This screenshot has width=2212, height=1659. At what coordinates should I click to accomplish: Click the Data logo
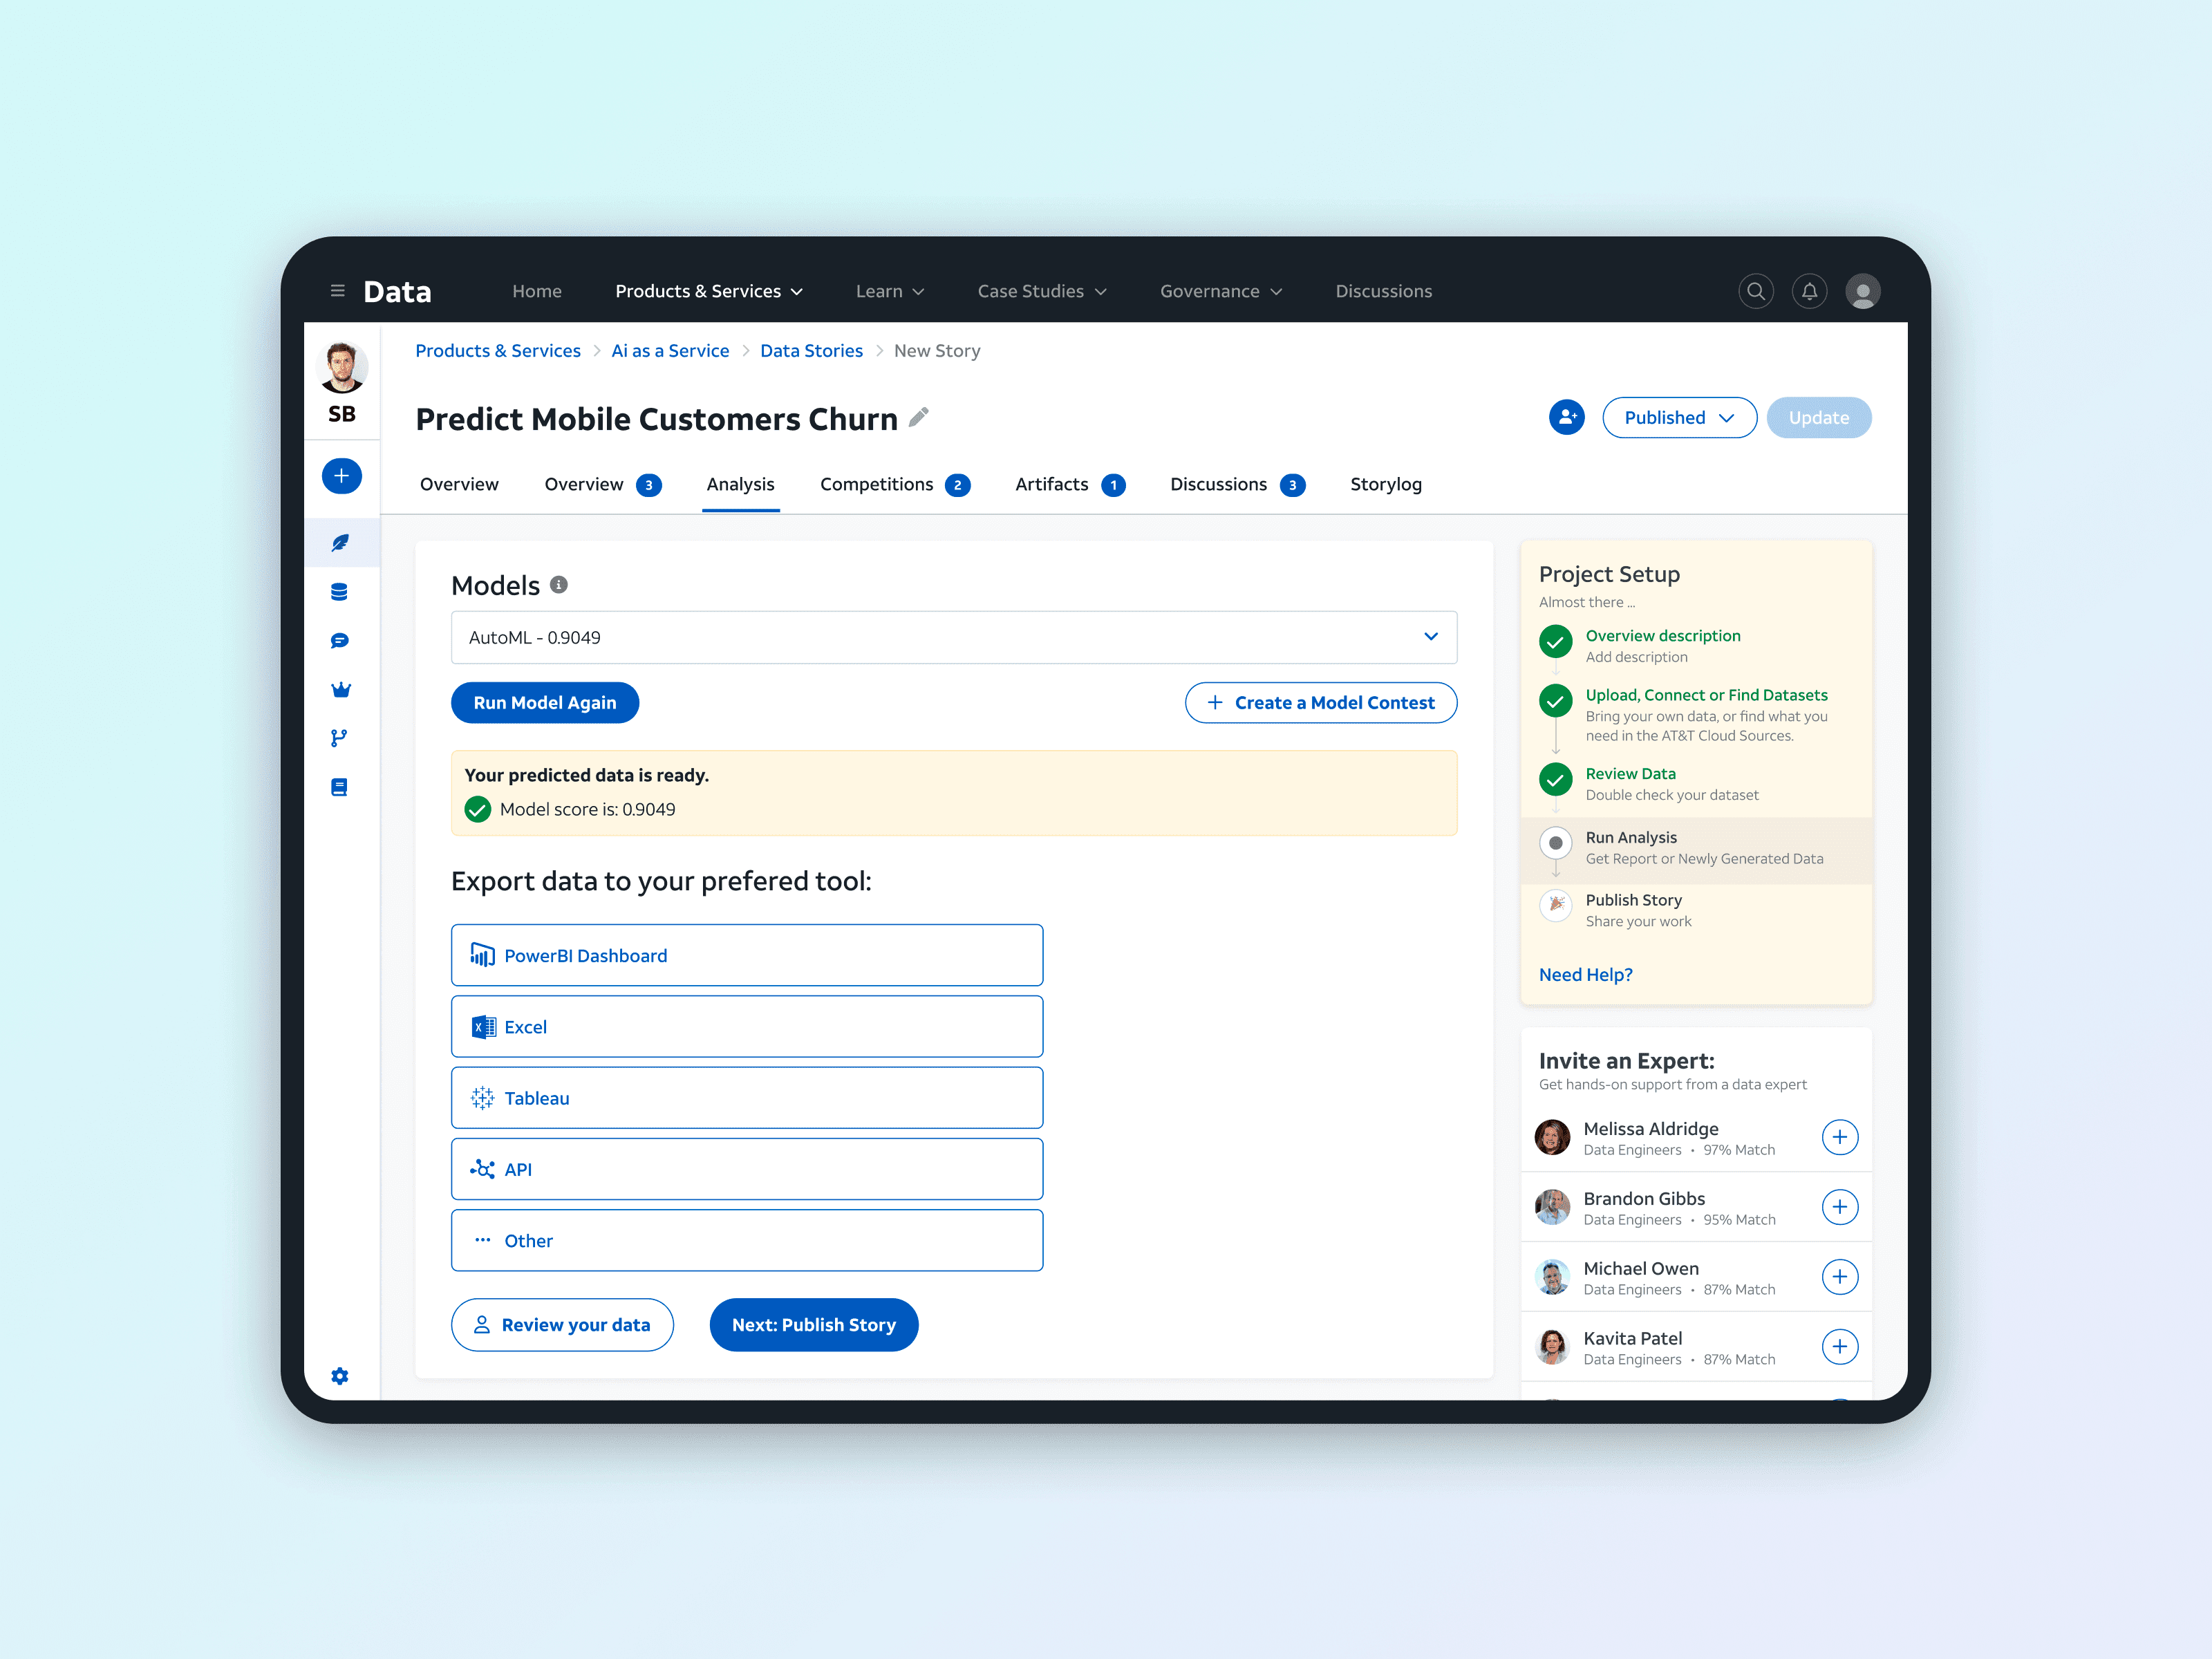point(397,291)
